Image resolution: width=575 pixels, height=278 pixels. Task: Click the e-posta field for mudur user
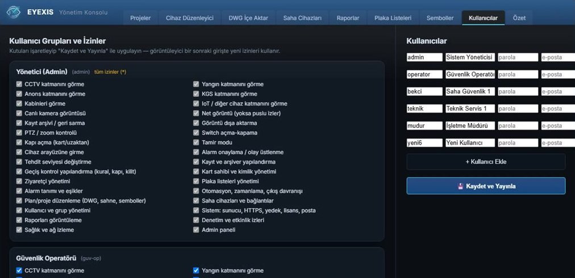558,125
